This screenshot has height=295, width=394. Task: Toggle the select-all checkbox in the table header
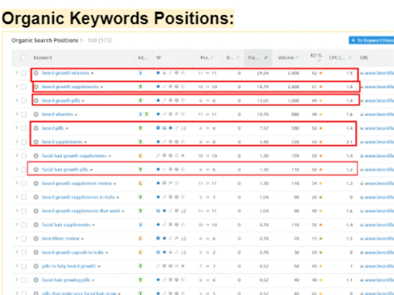click(23, 57)
